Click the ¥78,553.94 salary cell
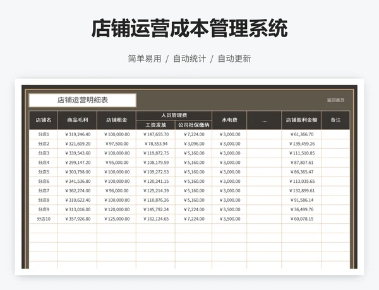This screenshot has width=379, height=290. (155, 144)
